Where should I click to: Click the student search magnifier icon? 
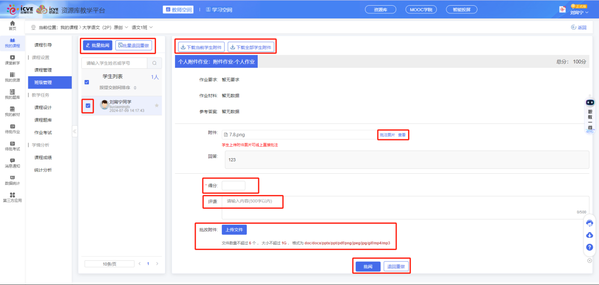coord(154,63)
